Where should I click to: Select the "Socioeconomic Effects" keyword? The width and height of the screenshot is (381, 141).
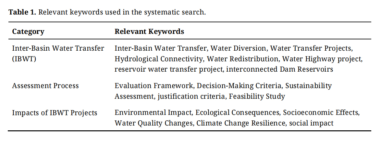[x=321, y=113]
